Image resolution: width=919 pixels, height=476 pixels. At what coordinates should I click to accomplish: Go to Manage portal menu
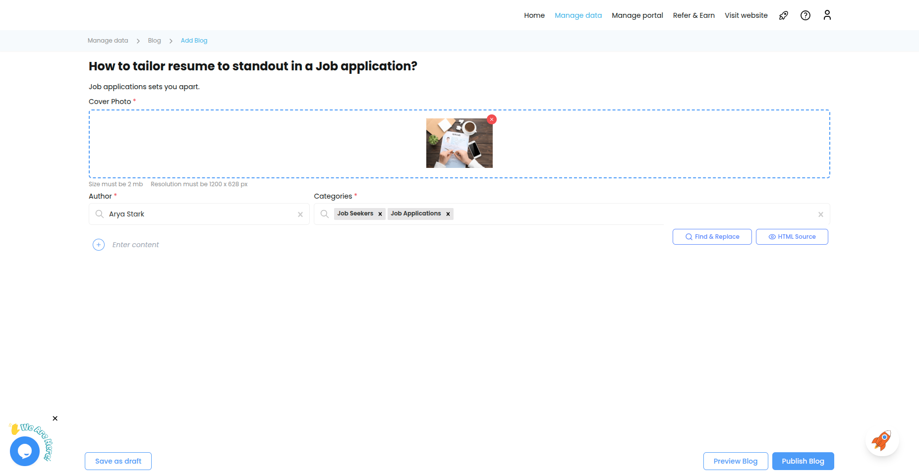coord(637,15)
